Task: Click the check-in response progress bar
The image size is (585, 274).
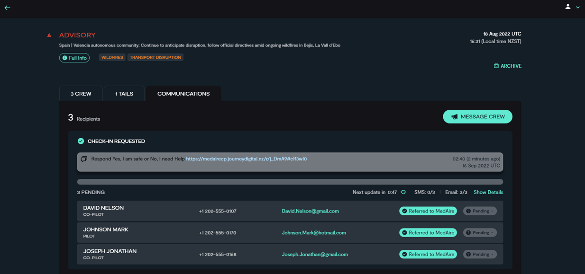Action: (x=290, y=182)
